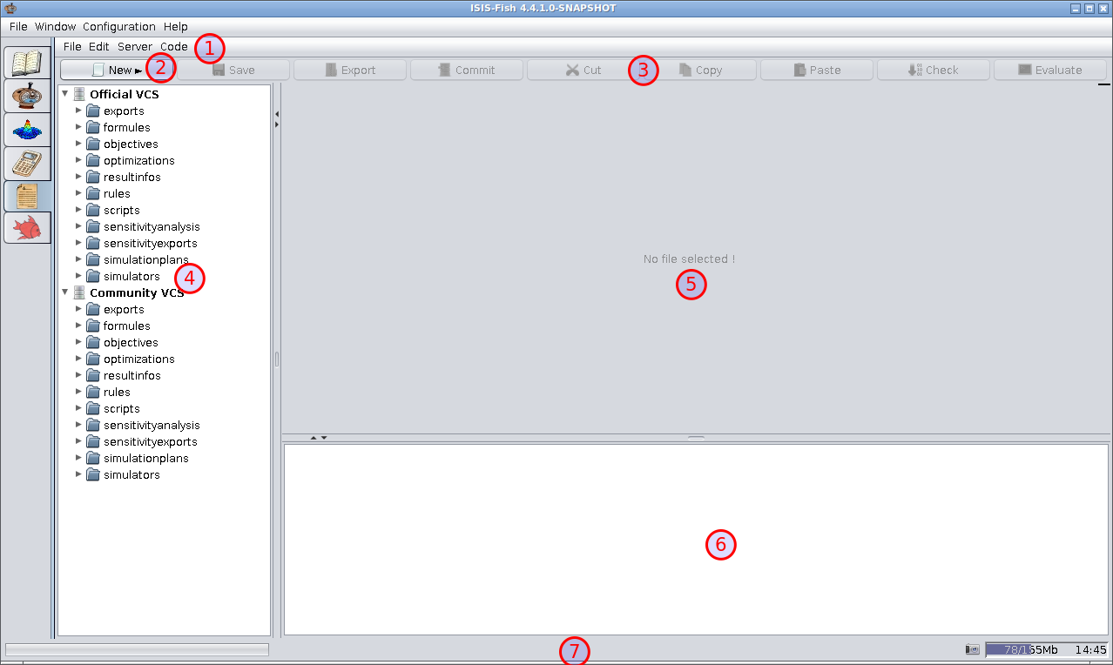Open the Server menu
This screenshot has width=1113, height=665.
tap(135, 46)
